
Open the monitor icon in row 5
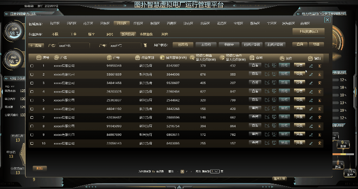pos(274,100)
